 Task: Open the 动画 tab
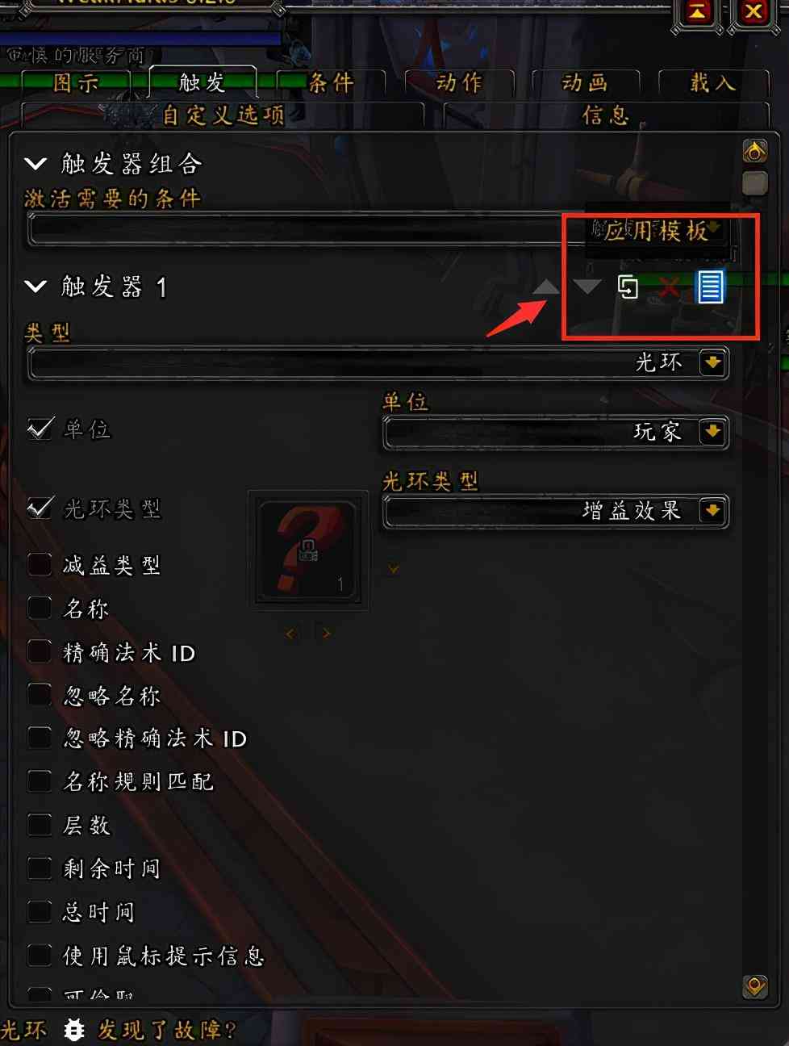585,82
